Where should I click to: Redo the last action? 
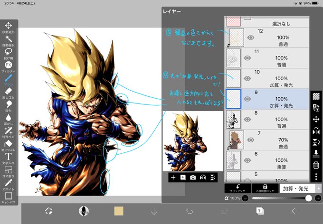225,211
